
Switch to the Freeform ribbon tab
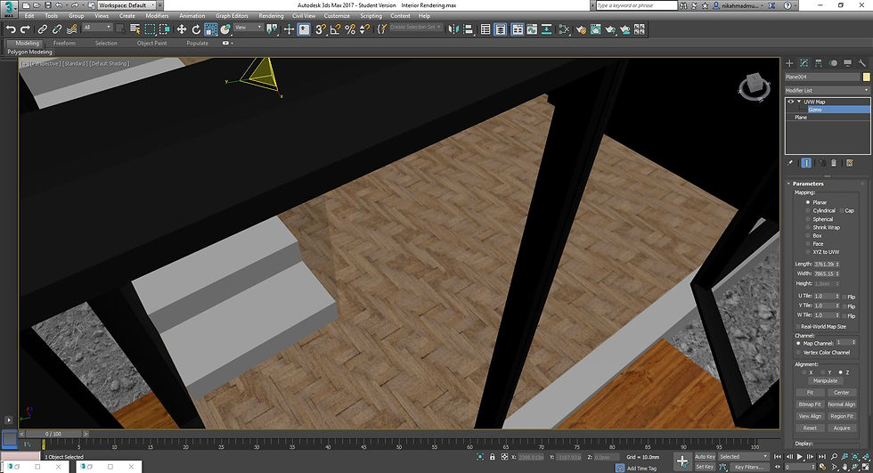pyautogui.click(x=64, y=43)
